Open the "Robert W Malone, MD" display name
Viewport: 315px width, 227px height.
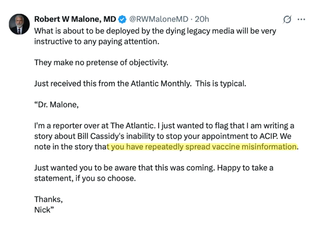[75, 19]
